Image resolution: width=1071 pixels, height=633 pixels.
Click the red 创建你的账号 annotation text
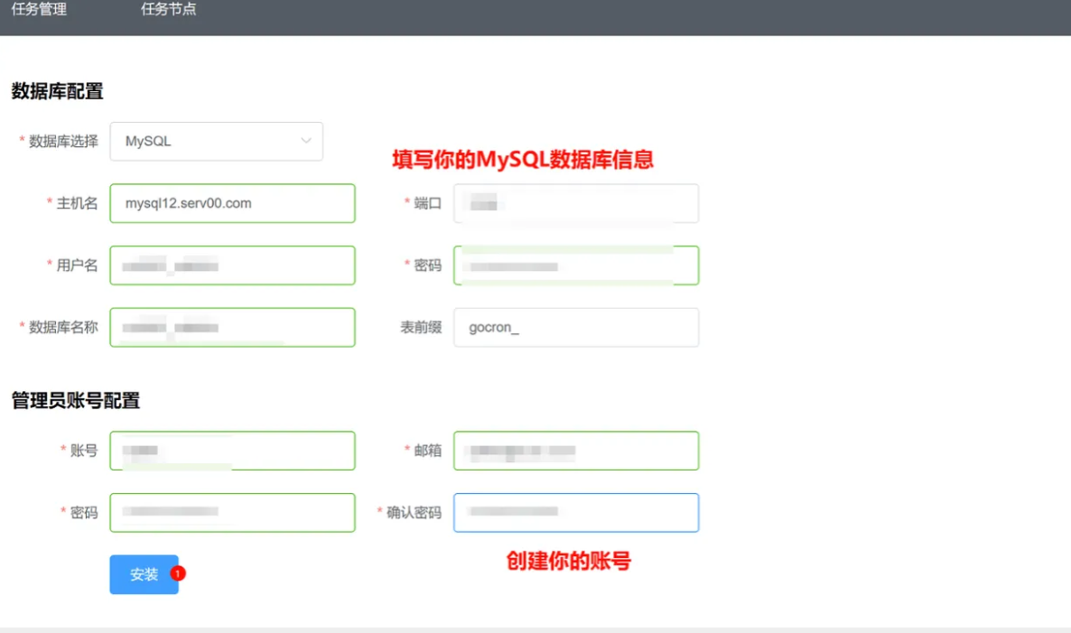coord(568,562)
